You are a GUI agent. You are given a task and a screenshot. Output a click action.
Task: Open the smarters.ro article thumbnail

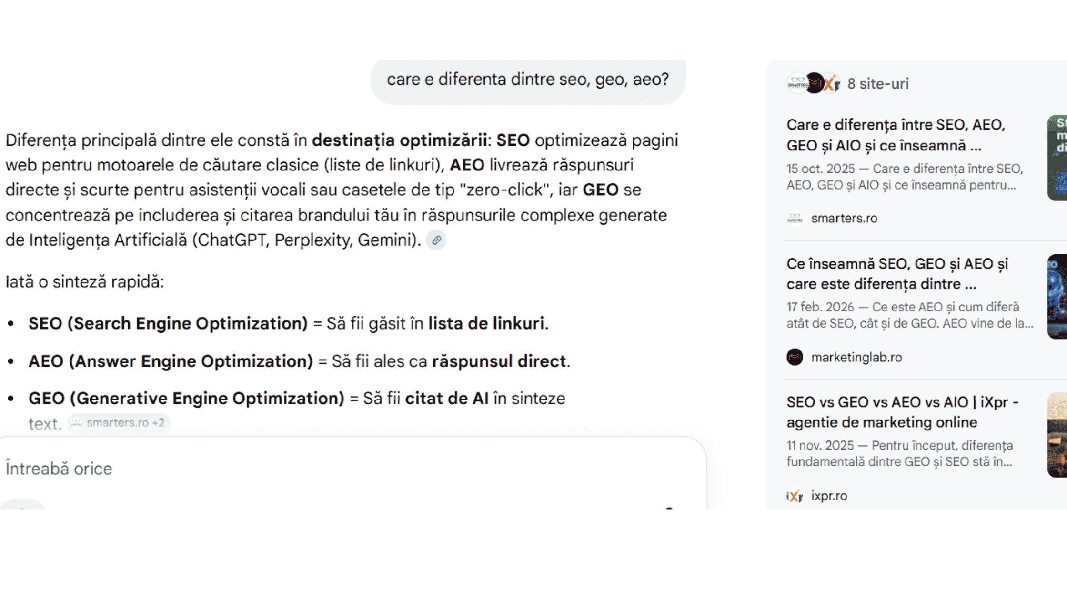click(1057, 158)
